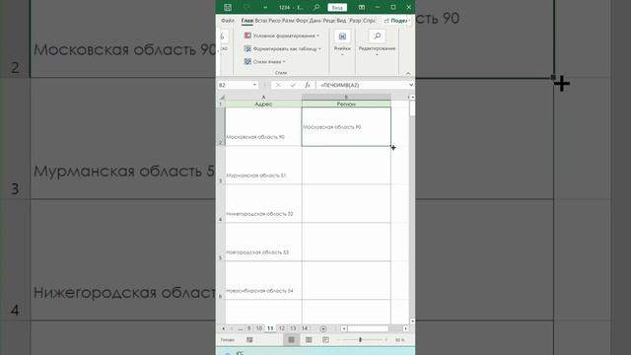The width and height of the screenshot is (631, 355).
Task: Add a new sheet with plus icon
Action: 323,328
